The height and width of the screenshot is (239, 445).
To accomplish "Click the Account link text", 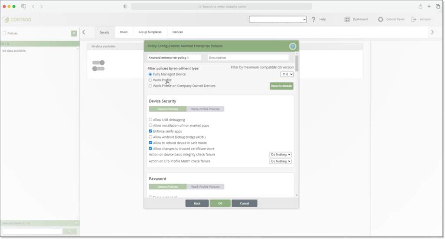I will click(425, 19).
